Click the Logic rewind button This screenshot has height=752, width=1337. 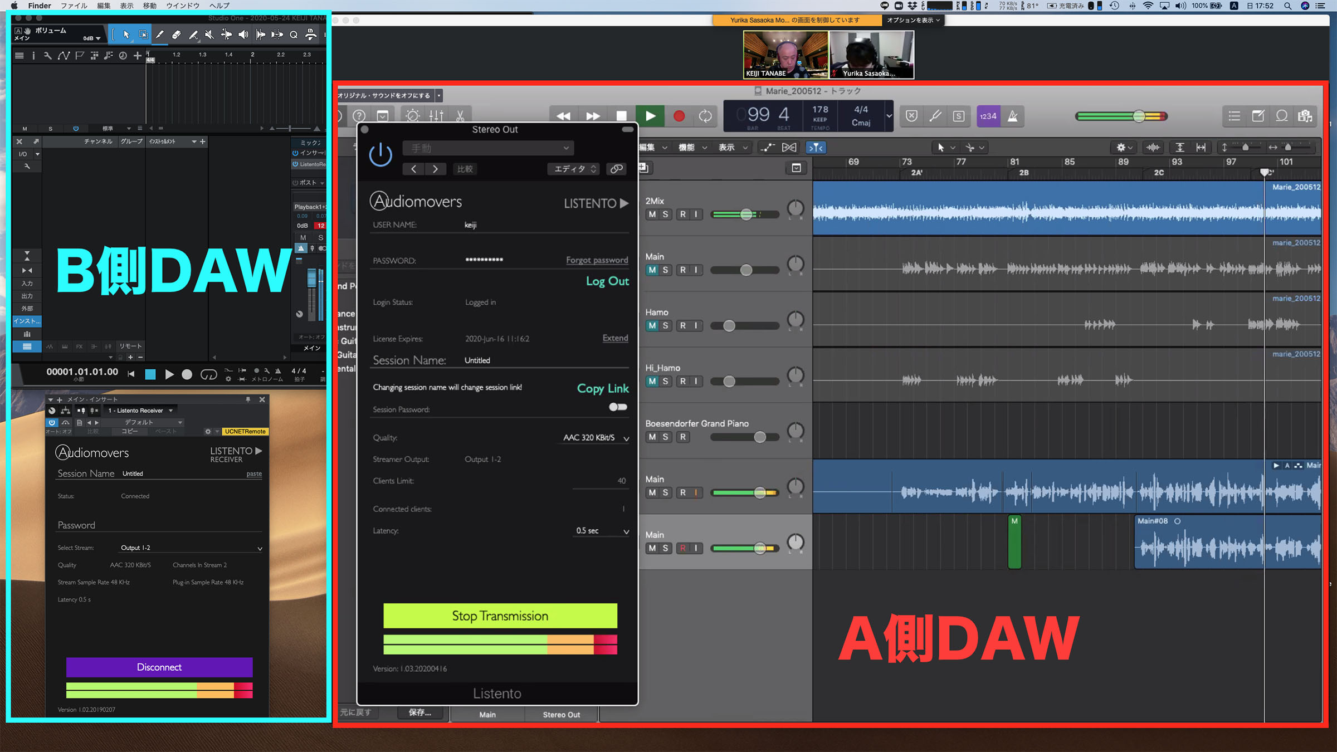563,116
